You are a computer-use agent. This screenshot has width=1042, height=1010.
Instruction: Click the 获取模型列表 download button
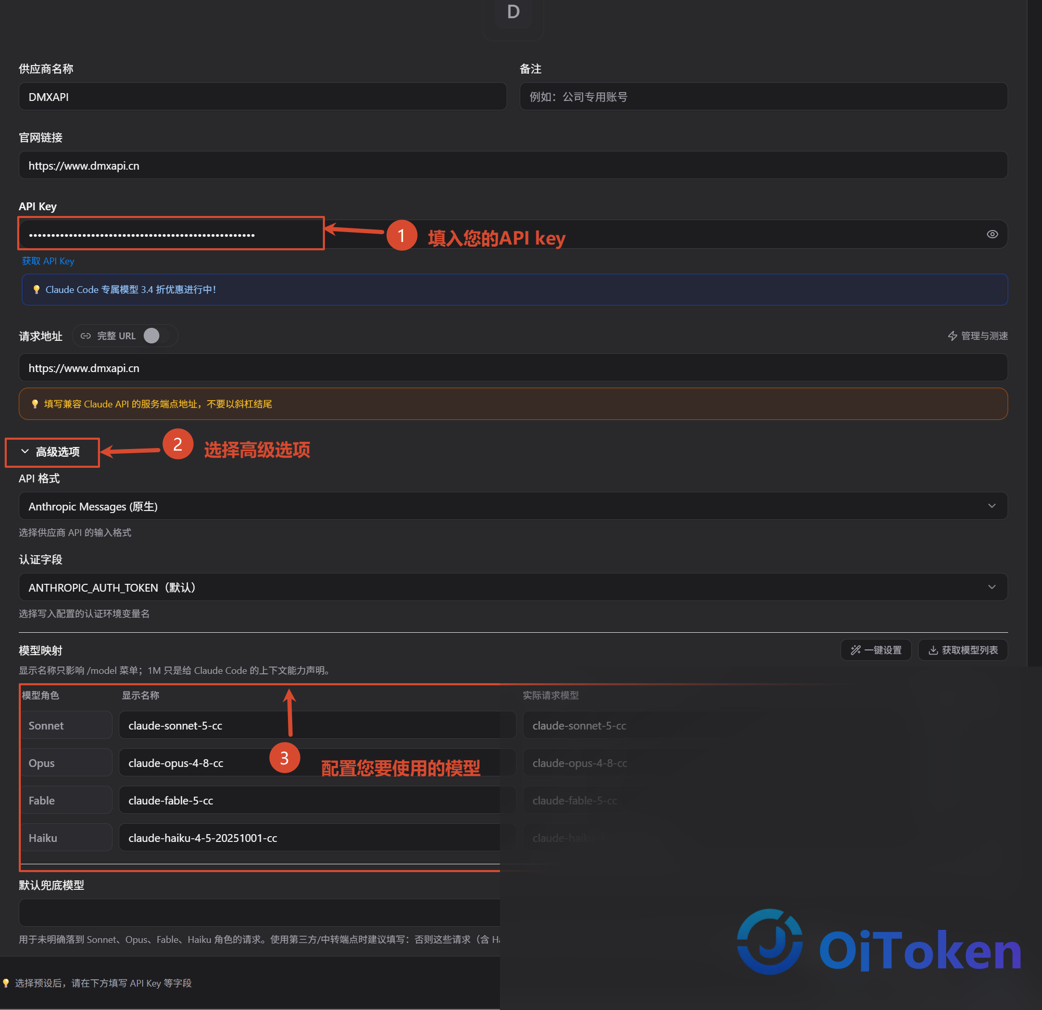pos(963,650)
